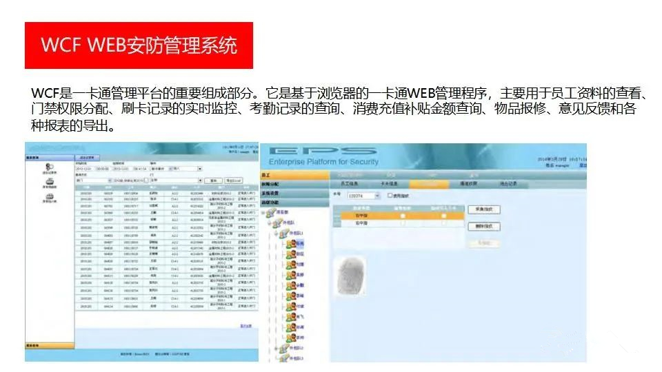Toggle the 使用指纹 checkbox
This screenshot has height=372, width=662.
tap(390, 195)
